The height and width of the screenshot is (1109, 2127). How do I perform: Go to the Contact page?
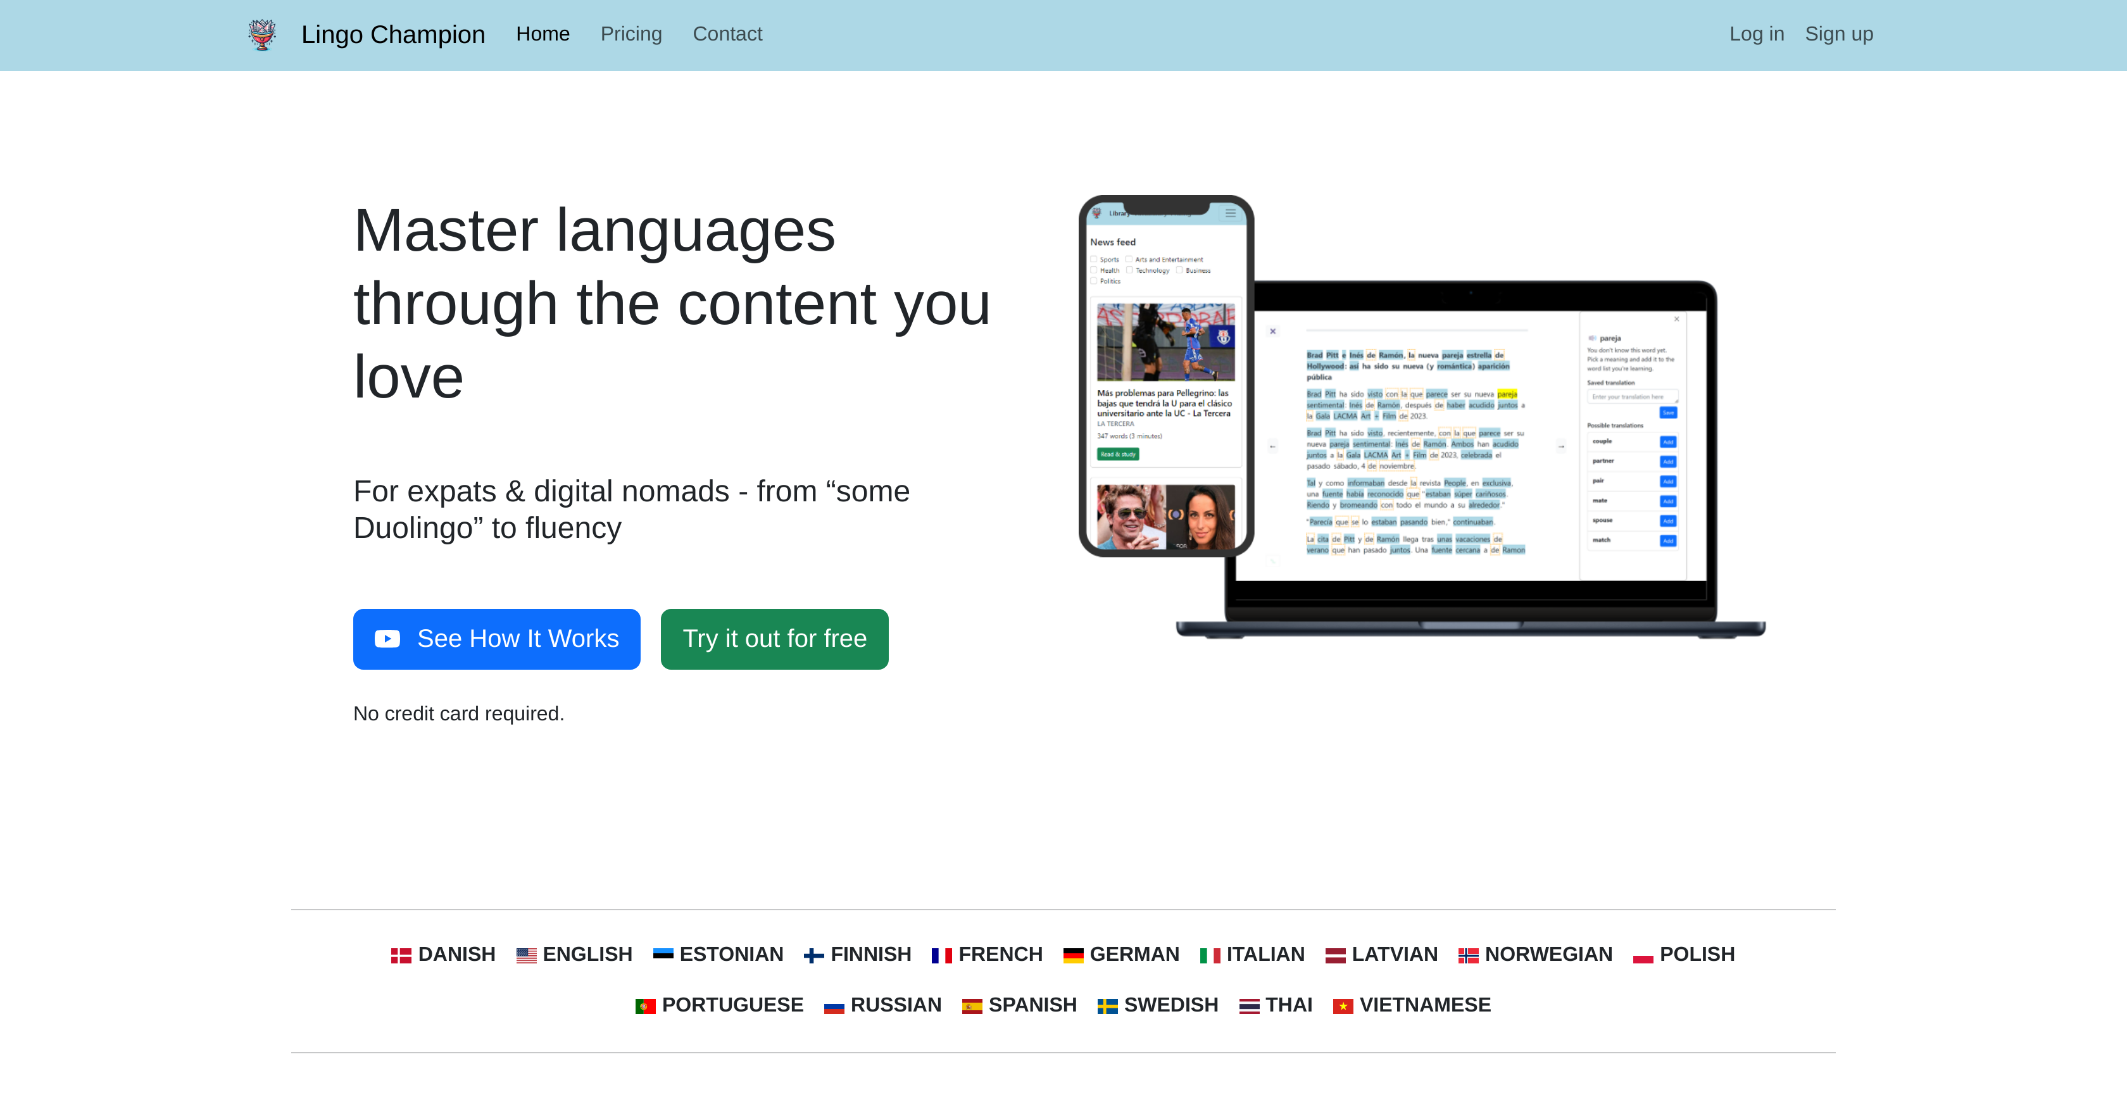pyautogui.click(x=727, y=34)
